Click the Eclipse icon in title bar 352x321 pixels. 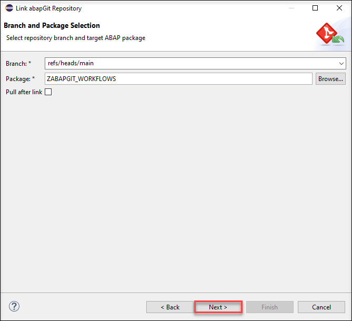[9, 8]
